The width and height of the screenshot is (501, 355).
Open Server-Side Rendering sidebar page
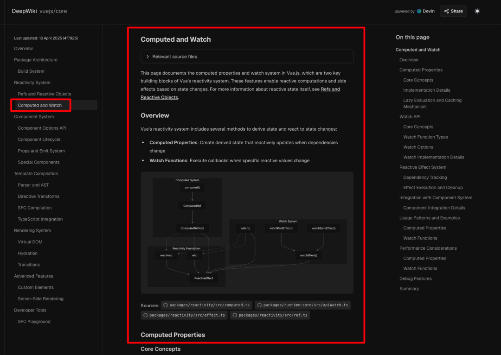point(40,299)
